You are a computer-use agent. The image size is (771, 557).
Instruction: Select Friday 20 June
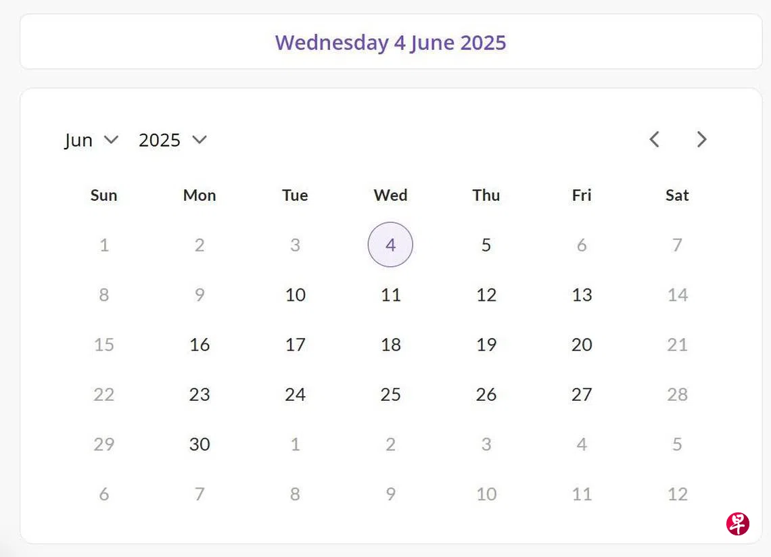(x=582, y=345)
